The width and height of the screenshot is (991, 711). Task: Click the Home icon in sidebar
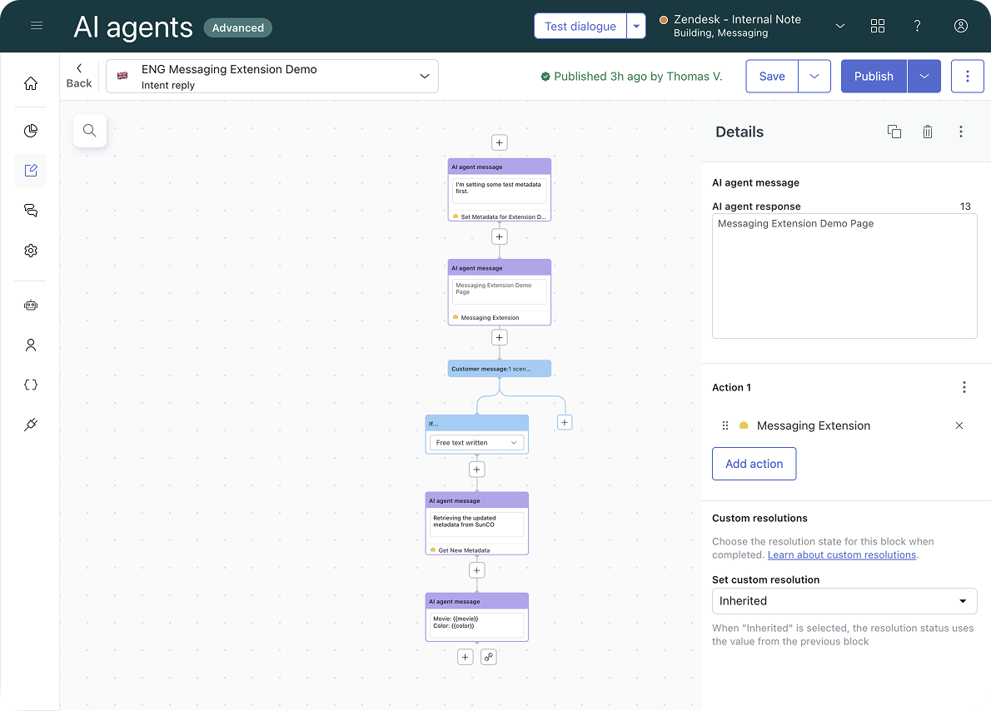(x=31, y=83)
